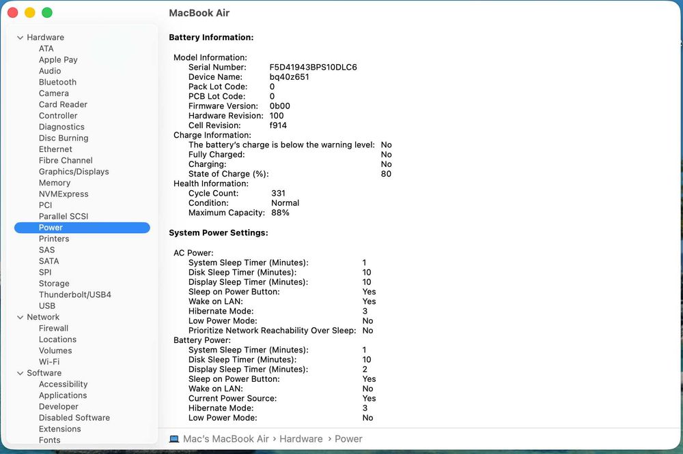
Task: Select the highlighted Power item
Action: pos(82,228)
